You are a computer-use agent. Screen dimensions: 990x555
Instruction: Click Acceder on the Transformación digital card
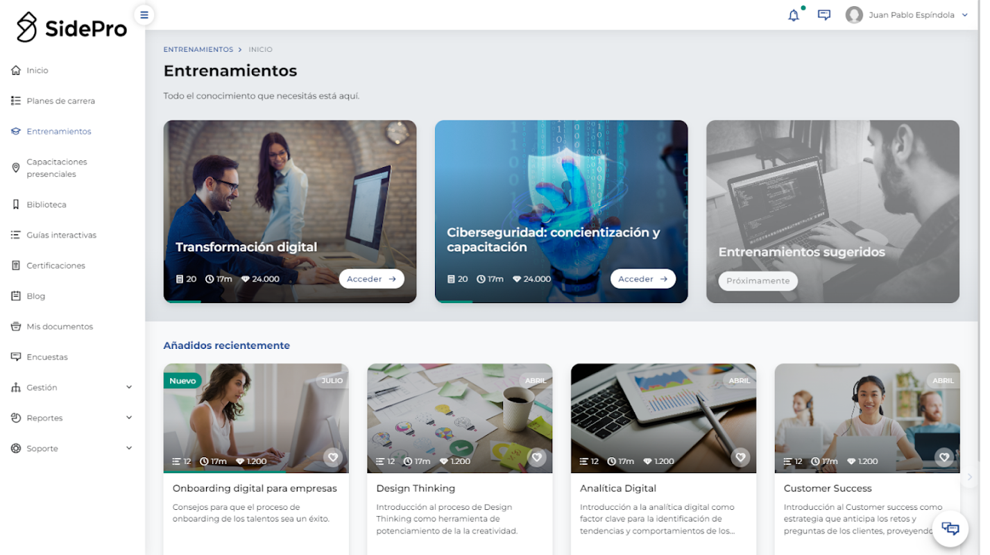[371, 279]
